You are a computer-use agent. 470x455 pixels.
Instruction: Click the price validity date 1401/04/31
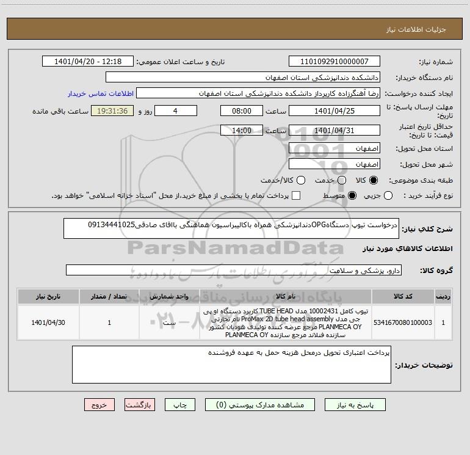tap(334, 130)
